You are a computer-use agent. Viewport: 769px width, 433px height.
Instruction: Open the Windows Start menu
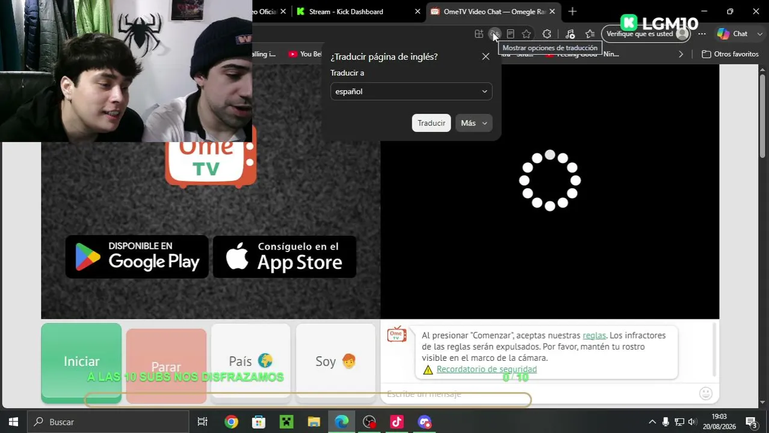tap(13, 422)
